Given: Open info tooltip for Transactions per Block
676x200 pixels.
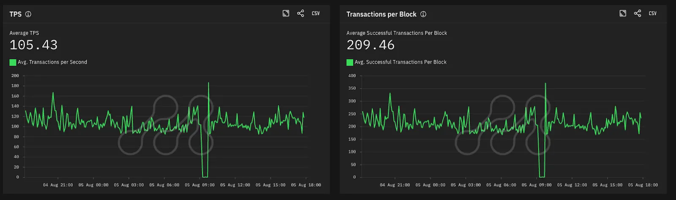Looking at the screenshot, I should [423, 14].
